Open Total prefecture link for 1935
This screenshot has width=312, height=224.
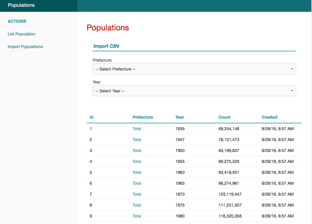click(x=137, y=129)
